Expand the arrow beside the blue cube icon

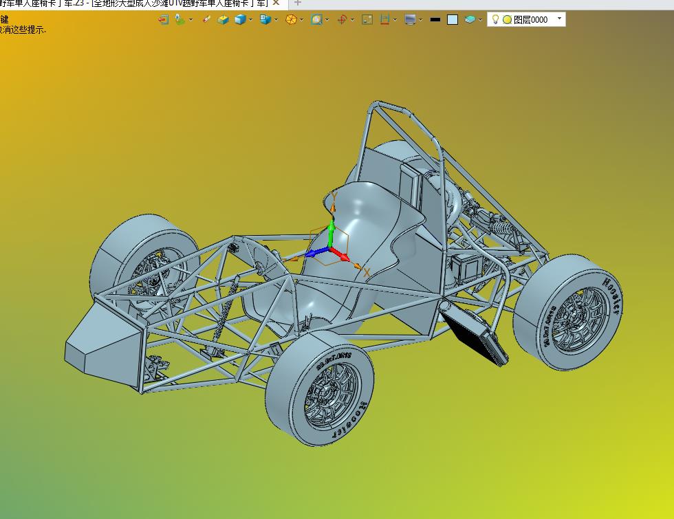tap(251, 20)
